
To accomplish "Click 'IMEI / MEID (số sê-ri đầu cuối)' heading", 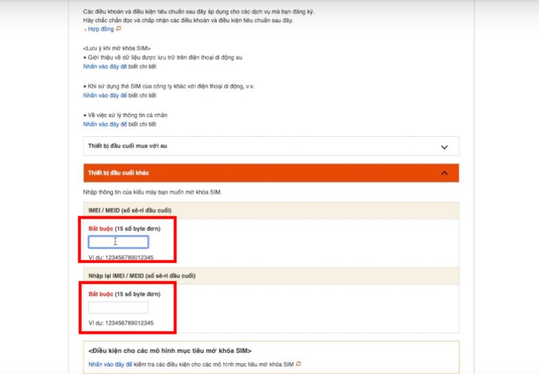I will (x=130, y=210).
